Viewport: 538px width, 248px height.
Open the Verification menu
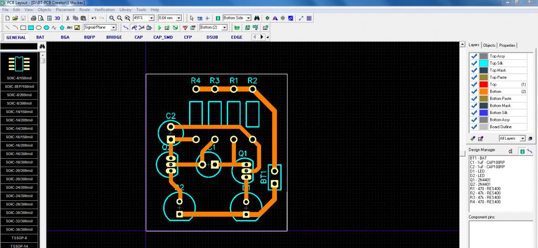pos(105,9)
